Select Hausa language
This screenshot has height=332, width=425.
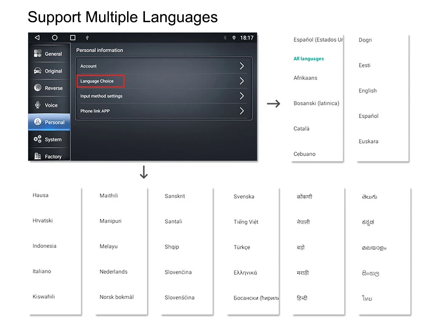click(40, 195)
